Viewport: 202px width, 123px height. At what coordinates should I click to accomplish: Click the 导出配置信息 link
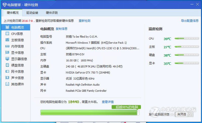click(190, 21)
